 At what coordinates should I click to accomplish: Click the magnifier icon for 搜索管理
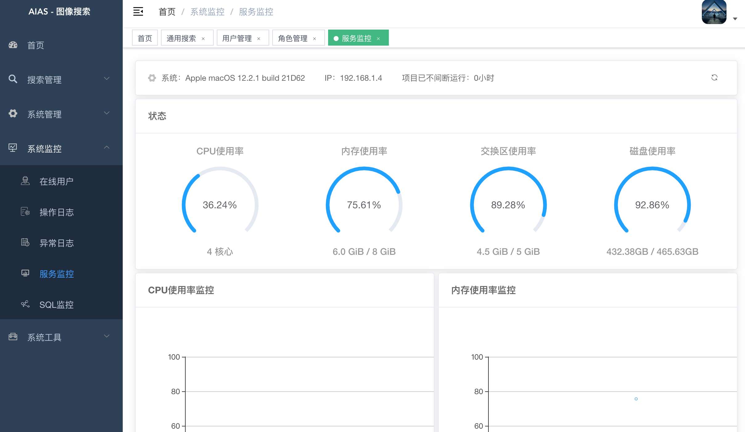(13, 79)
